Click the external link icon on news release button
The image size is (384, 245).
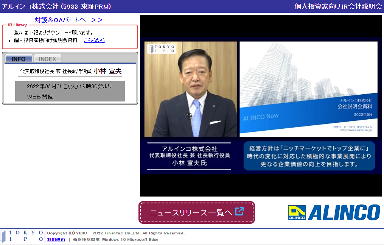tap(239, 211)
